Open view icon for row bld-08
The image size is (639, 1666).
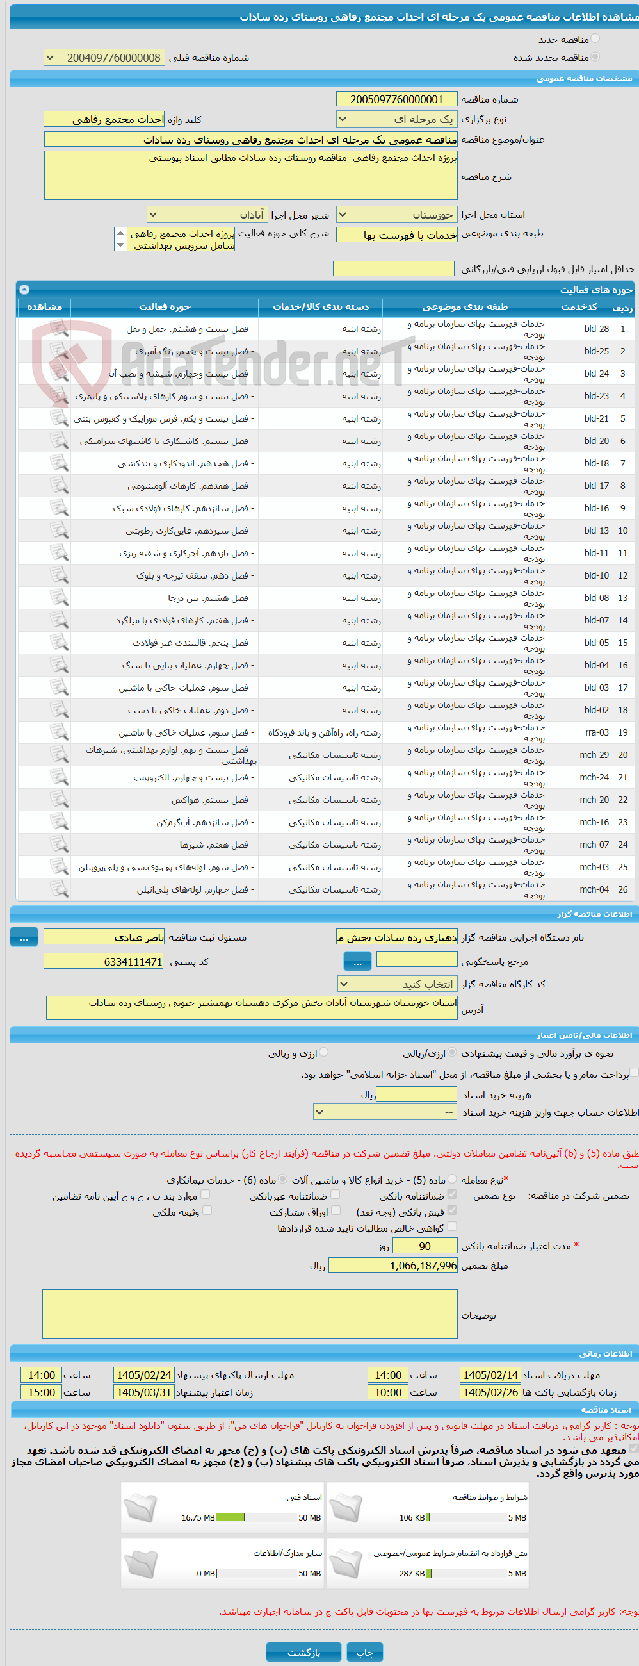click(59, 598)
